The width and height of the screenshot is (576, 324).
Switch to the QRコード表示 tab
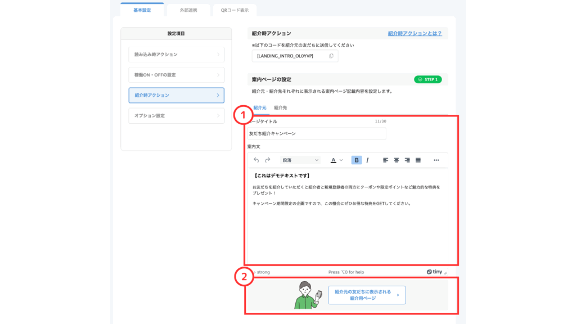[x=234, y=10]
